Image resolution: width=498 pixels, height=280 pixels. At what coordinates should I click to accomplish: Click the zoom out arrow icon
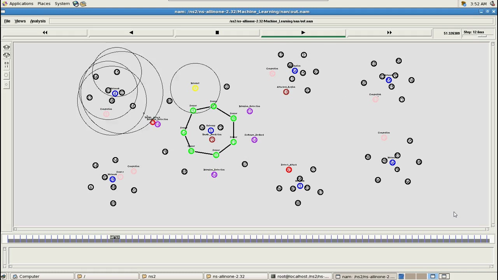click(7, 55)
